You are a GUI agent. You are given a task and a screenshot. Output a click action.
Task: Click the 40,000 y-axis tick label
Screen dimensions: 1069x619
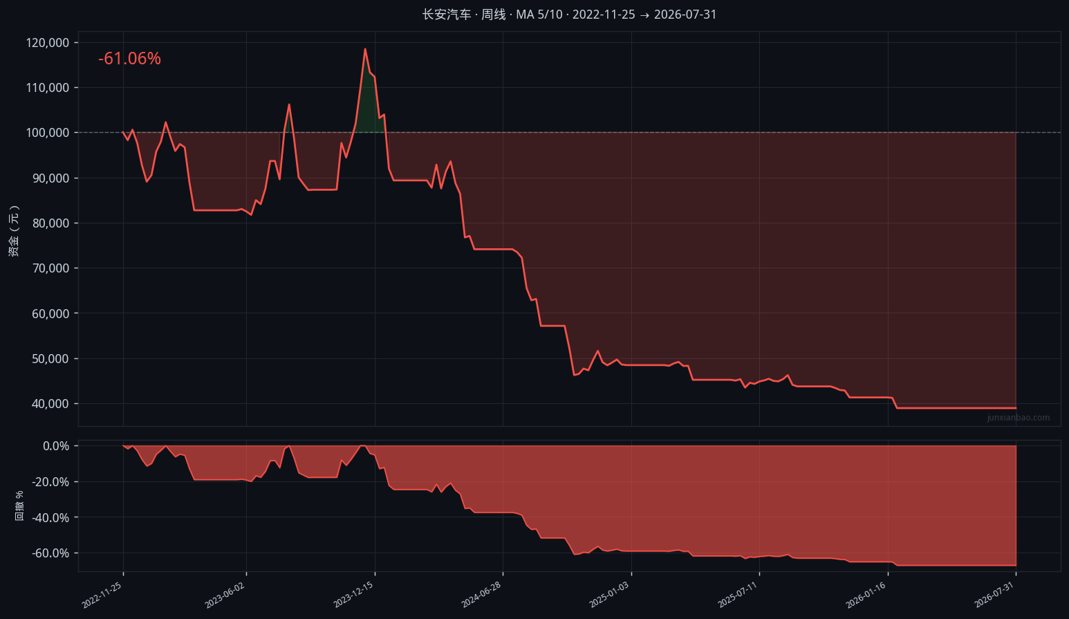(x=50, y=404)
